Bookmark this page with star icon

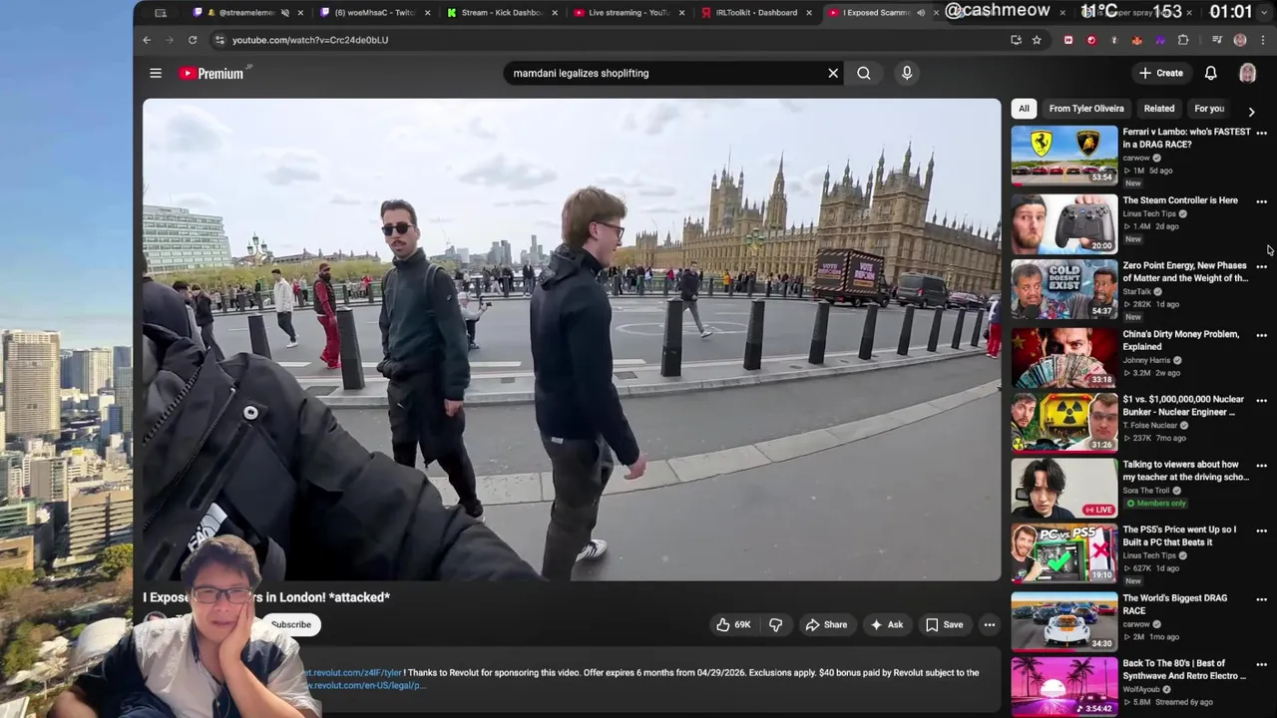coord(1037,40)
